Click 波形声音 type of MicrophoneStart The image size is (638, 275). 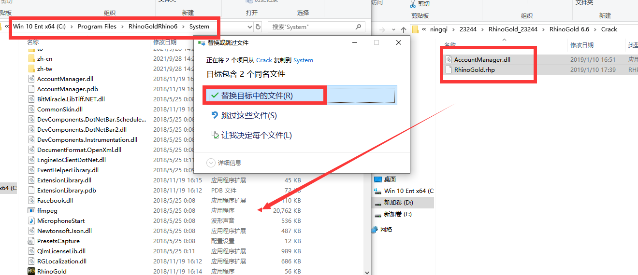click(x=223, y=221)
